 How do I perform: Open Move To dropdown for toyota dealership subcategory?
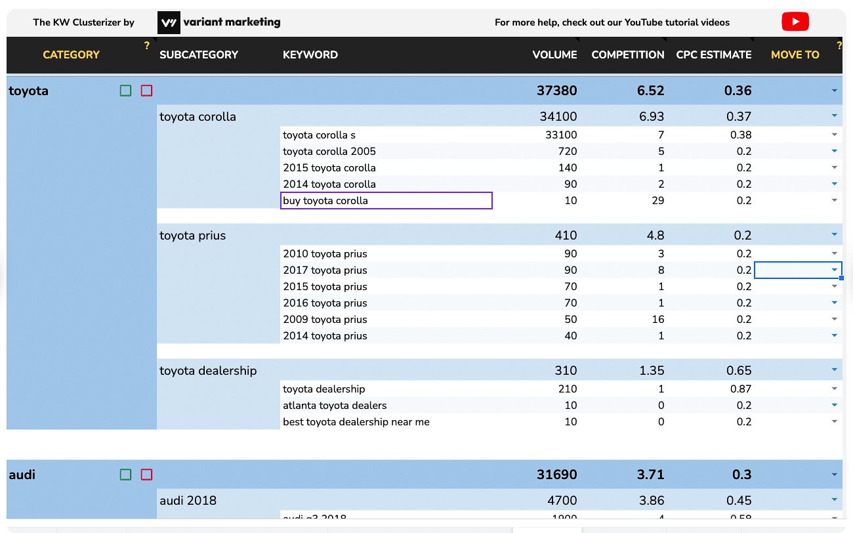(x=834, y=370)
